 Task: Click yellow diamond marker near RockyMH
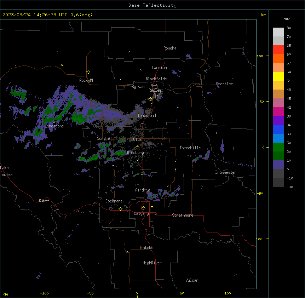point(88,72)
